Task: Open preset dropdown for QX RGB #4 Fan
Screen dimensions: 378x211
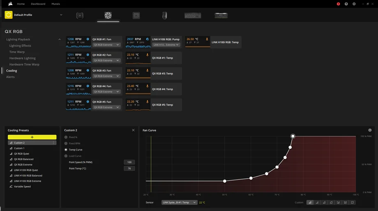Action: tap(106, 91)
